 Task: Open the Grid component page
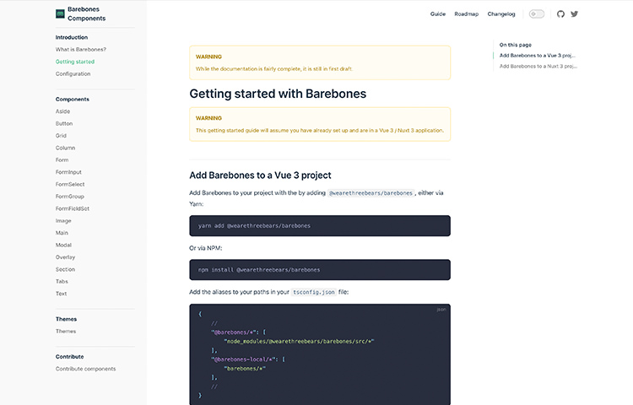(x=61, y=136)
